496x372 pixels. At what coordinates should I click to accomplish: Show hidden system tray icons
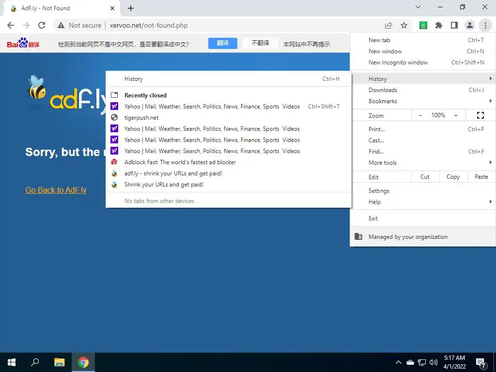tap(399, 362)
